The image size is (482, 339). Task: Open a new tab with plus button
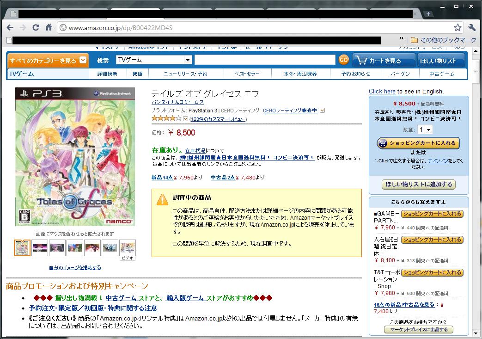tap(428, 14)
